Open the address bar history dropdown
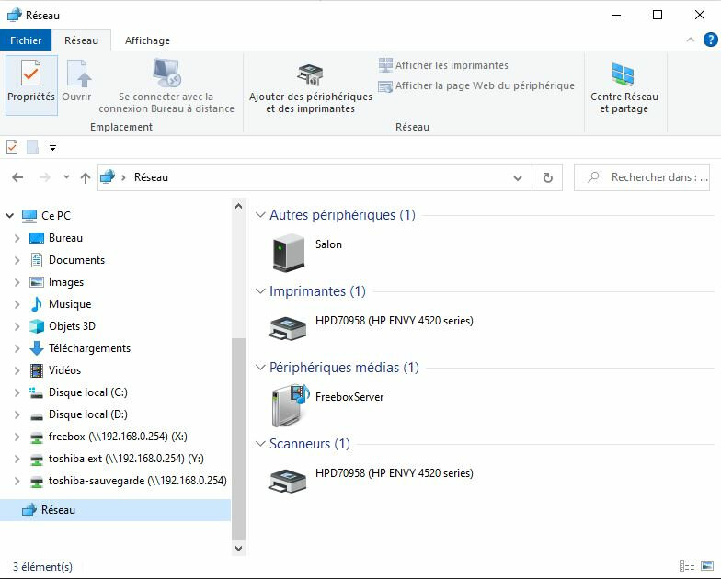 [x=519, y=177]
